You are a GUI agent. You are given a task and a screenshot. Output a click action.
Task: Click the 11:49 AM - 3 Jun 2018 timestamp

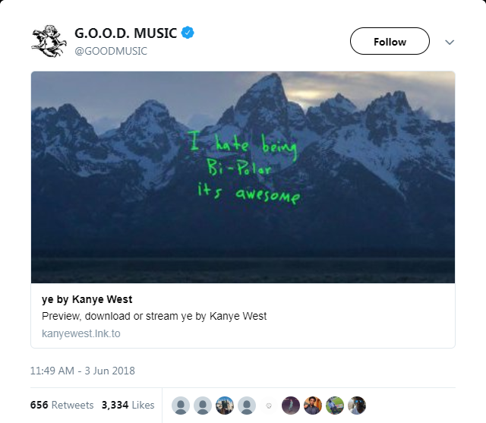[83, 371]
